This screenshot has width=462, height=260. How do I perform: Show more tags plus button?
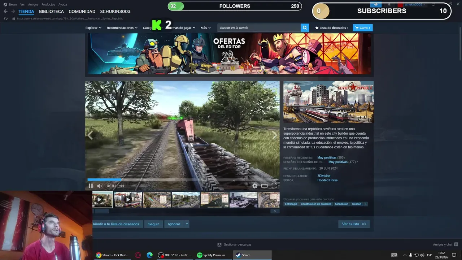pyautogui.click(x=366, y=204)
